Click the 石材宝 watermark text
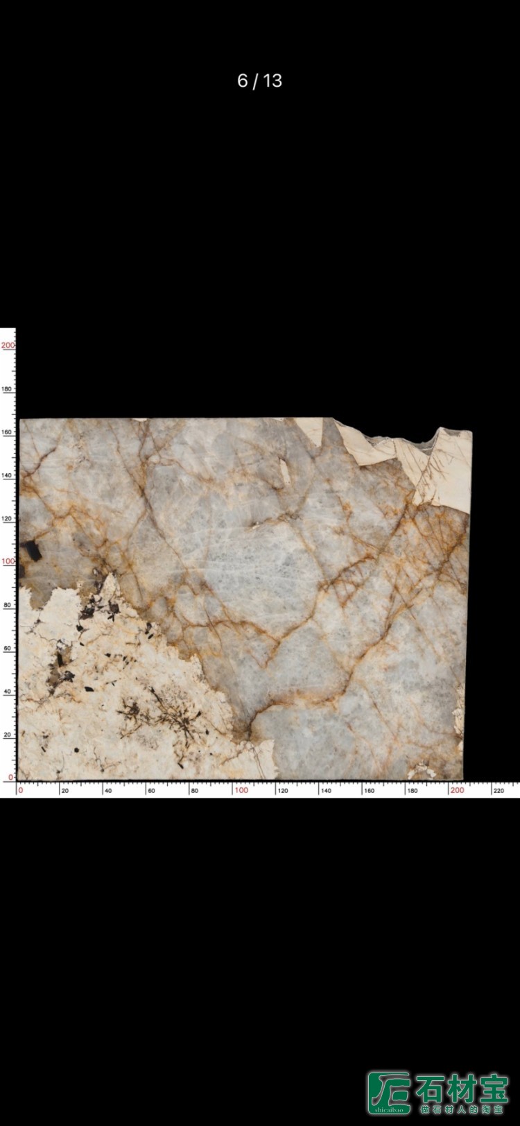 pyautogui.click(x=462, y=1088)
